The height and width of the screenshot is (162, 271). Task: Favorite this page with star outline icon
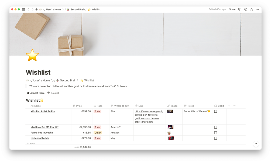252,9
